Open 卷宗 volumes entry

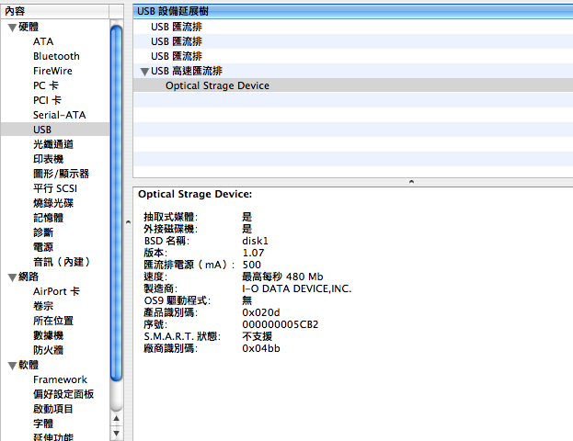[x=43, y=306]
